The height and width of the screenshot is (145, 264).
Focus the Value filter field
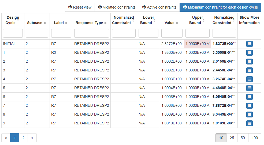coord(172,33)
